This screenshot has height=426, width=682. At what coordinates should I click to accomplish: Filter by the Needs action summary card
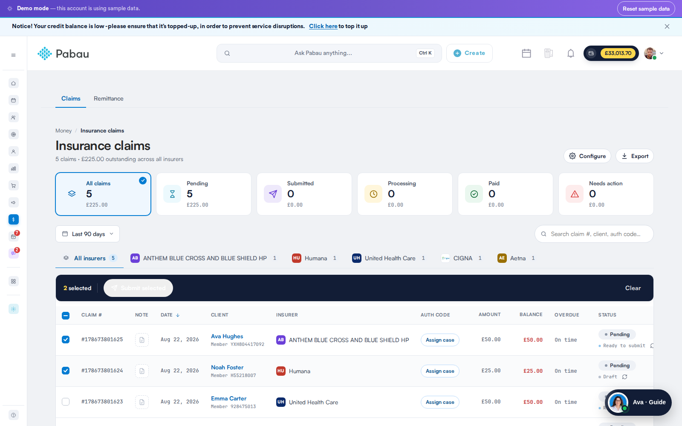606,194
